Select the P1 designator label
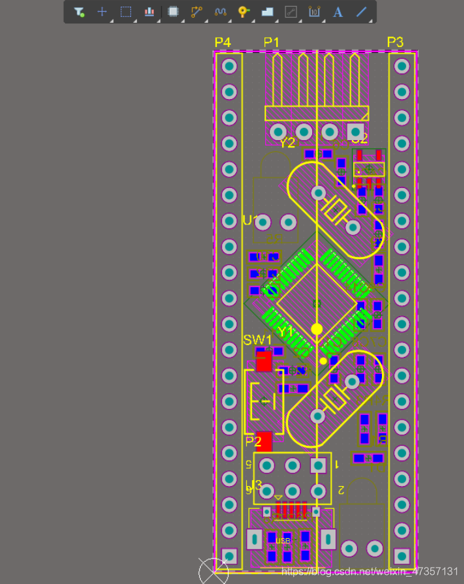Image resolution: width=464 pixels, height=584 pixels. coord(271,42)
